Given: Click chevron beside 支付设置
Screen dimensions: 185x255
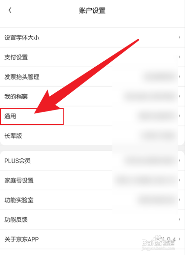Looking at the screenshot, I should pos(179,57).
